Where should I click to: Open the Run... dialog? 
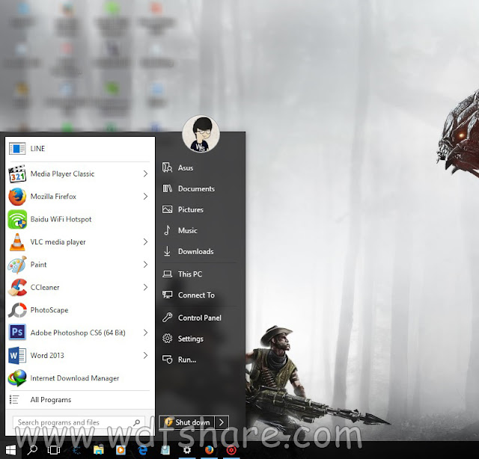(x=200, y=360)
